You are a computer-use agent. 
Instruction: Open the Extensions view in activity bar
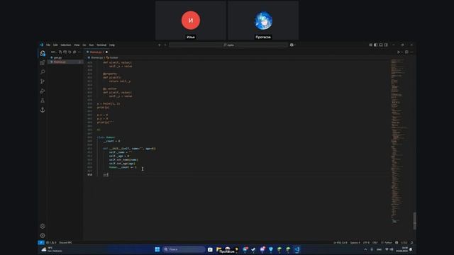pyautogui.click(x=43, y=63)
